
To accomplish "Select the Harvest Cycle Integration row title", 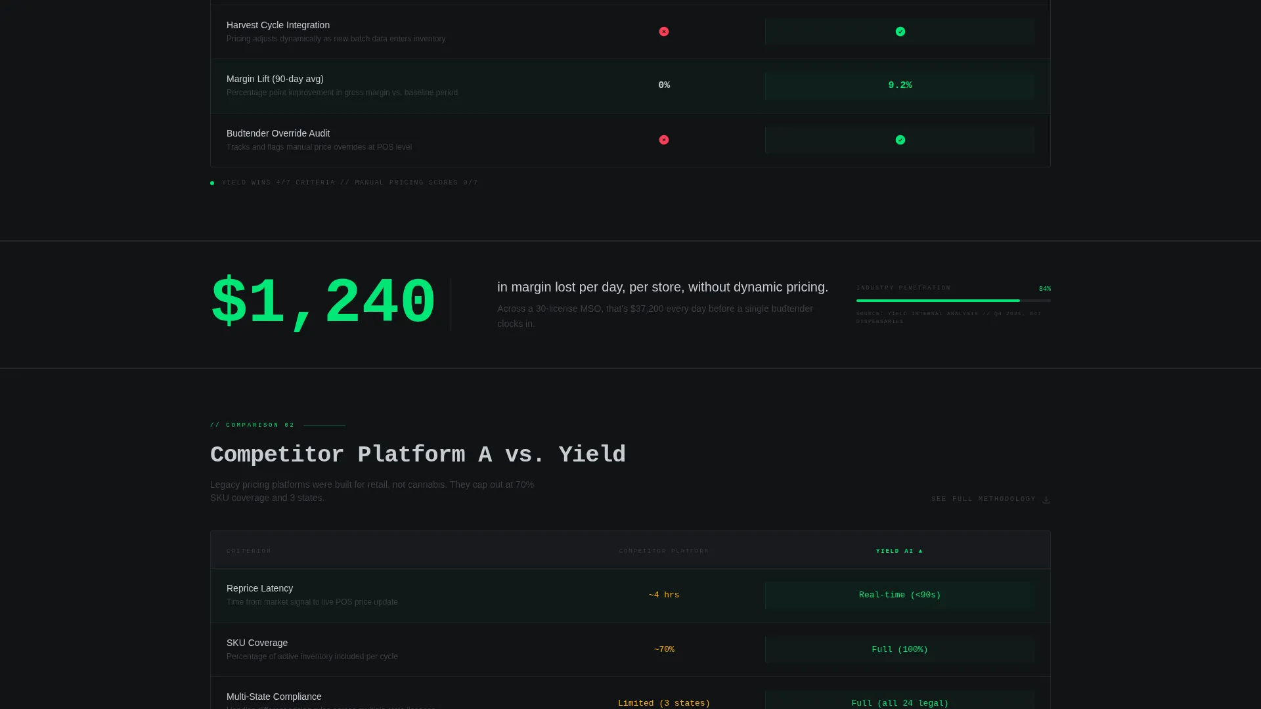I will click(x=278, y=25).
